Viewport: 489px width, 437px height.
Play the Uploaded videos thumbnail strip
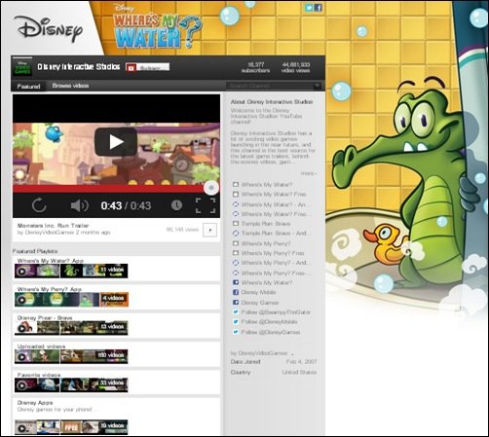tap(71, 356)
